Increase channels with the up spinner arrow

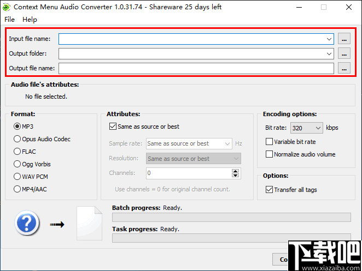pos(236,171)
